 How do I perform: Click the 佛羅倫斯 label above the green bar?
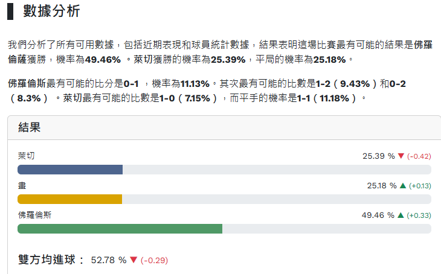[35, 215]
